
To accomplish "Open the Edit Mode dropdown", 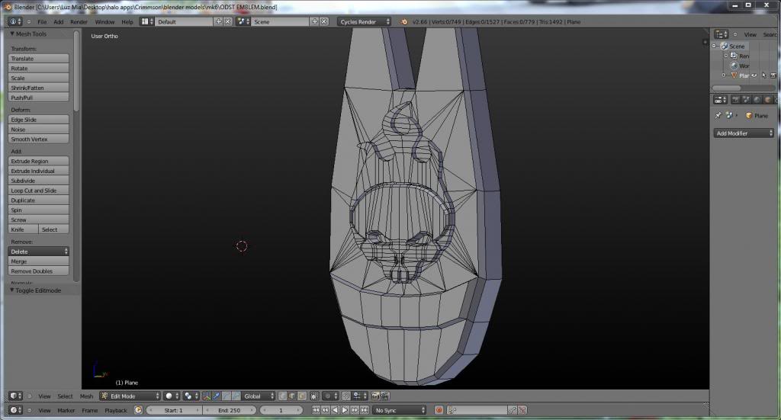I will [x=130, y=396].
